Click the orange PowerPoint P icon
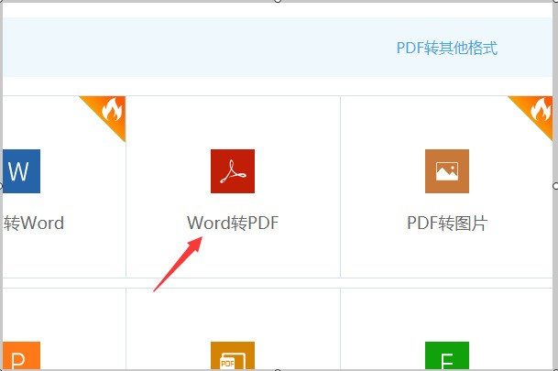Image resolution: width=558 pixels, height=371 pixels. [x=20, y=356]
